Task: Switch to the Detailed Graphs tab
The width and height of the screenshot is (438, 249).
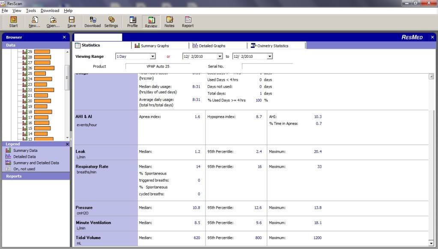Action: (218, 45)
